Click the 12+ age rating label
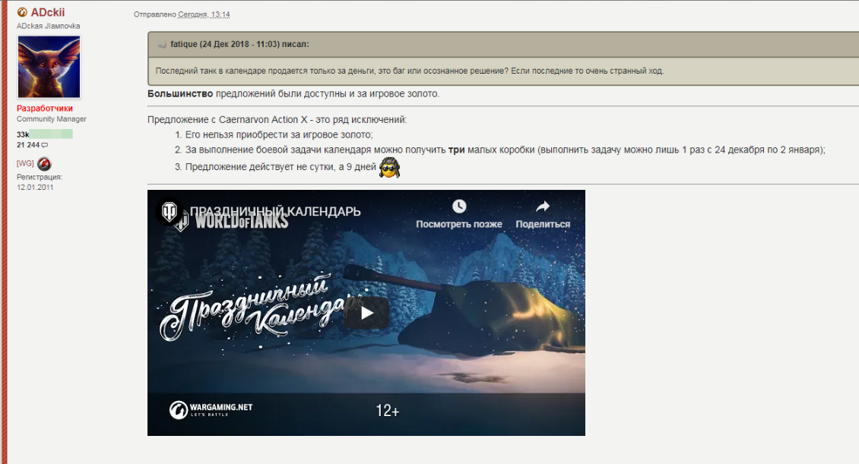The height and width of the screenshot is (464, 859). click(388, 410)
